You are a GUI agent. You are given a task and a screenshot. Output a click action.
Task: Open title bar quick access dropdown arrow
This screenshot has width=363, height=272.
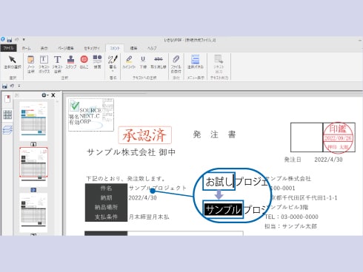[x=24, y=39]
